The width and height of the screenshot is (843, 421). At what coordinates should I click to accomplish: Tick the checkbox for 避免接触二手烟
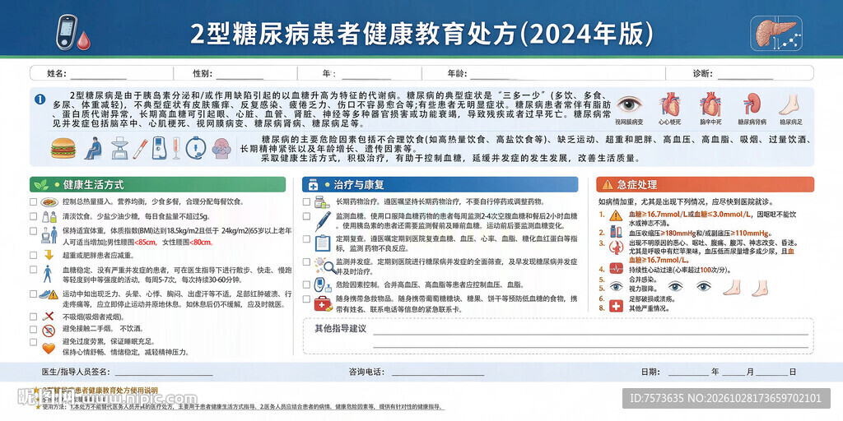[x=33, y=329]
